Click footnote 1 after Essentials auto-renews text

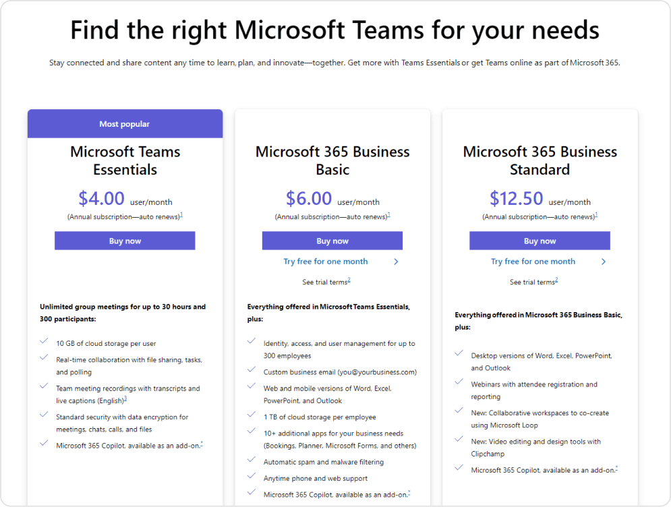181,214
